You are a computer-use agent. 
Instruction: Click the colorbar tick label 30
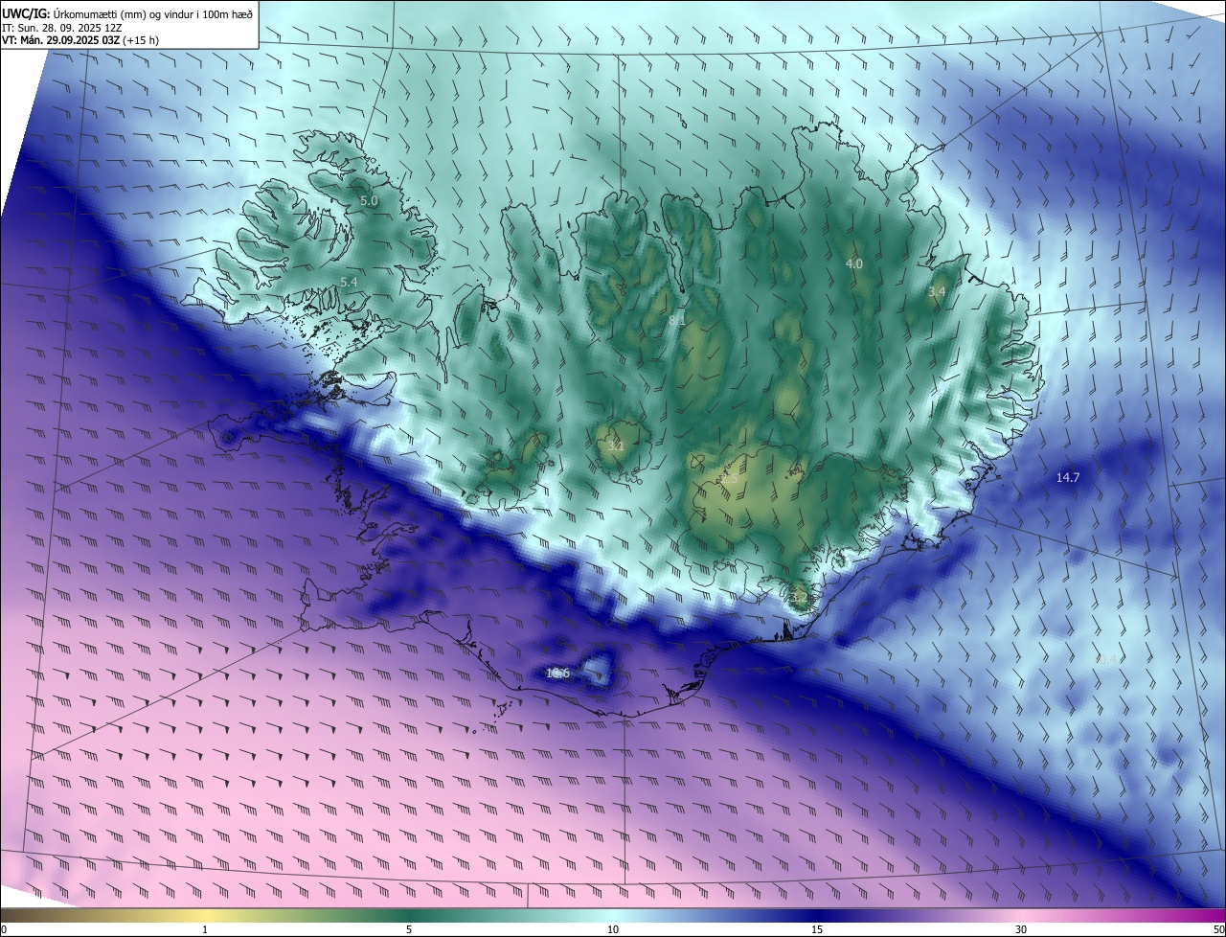click(1021, 929)
